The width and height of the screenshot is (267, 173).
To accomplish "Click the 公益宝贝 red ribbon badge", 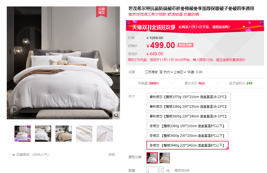I will pos(102,12).
